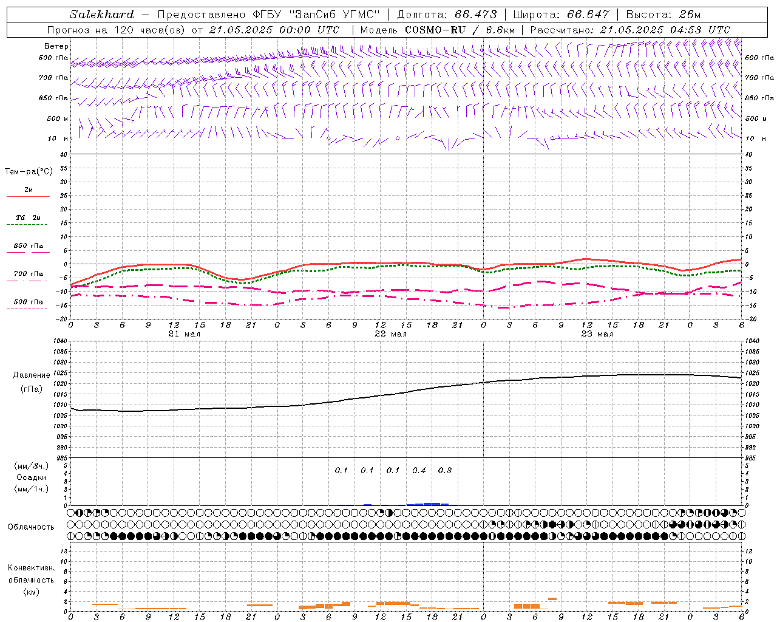Click the 500 гПа temperature legend entry

click(29, 302)
